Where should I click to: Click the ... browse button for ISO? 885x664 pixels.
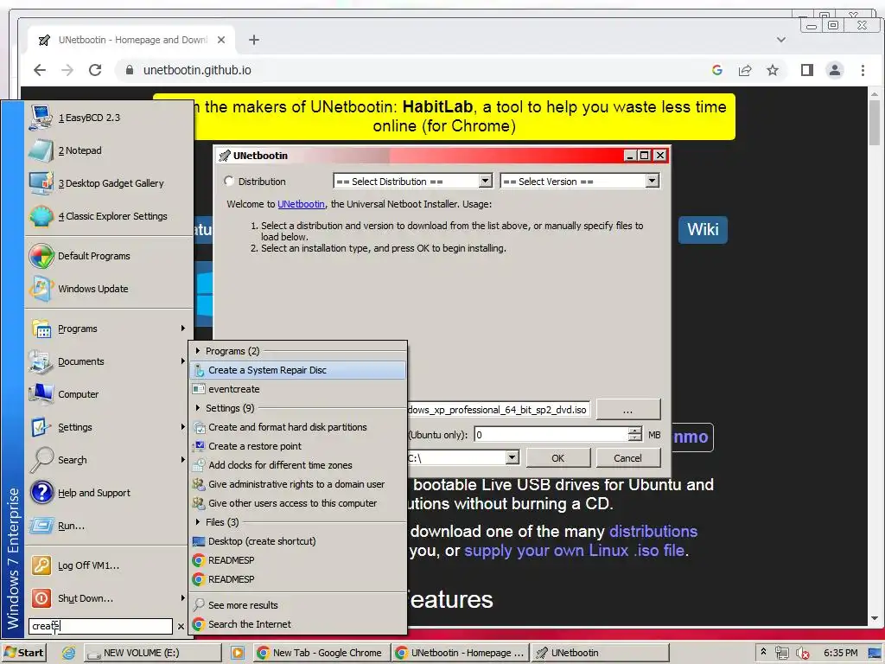click(627, 409)
